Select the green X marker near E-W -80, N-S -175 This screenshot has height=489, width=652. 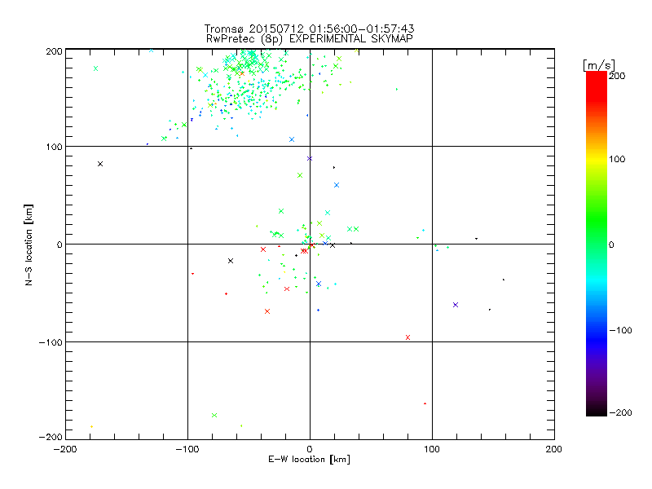214,416
